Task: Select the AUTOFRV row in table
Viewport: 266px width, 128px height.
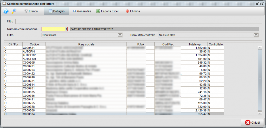Action: [x=34, y=55]
